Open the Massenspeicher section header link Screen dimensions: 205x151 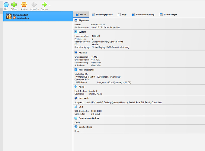tap(86, 70)
